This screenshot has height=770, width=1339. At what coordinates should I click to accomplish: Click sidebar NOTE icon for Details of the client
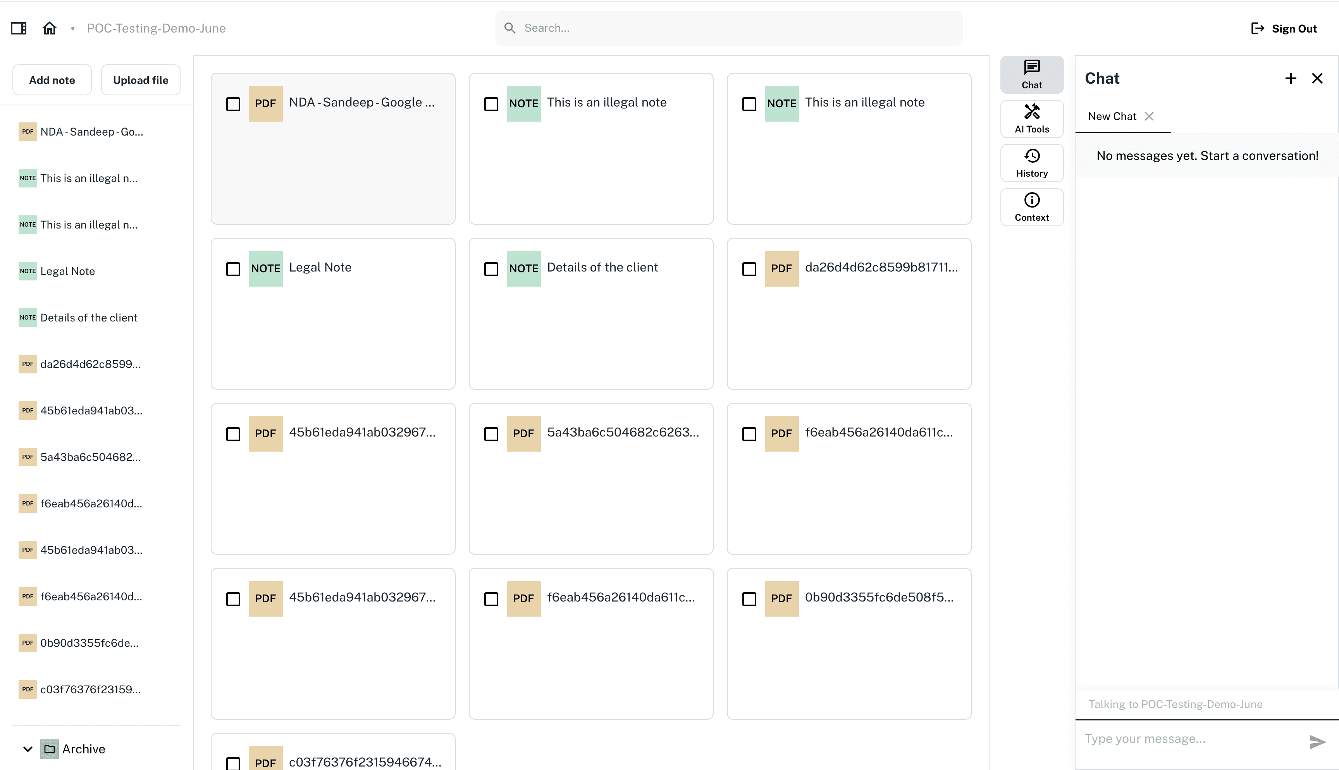28,318
